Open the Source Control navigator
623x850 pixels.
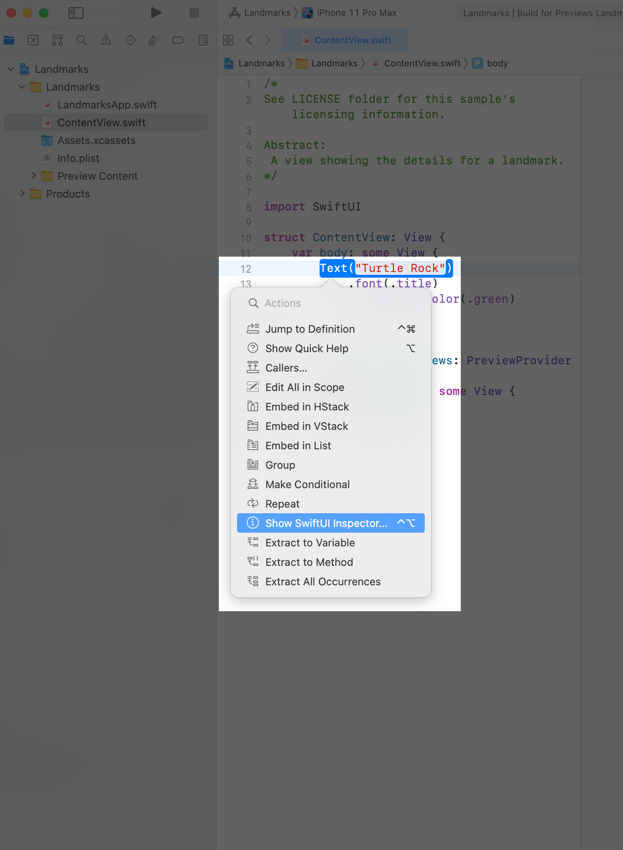pyautogui.click(x=33, y=40)
